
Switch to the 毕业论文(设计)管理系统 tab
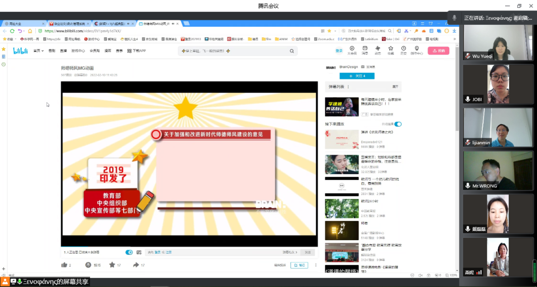69,24
